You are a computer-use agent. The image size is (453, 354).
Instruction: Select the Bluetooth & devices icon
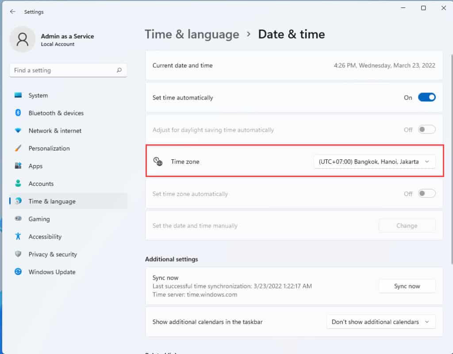18,113
